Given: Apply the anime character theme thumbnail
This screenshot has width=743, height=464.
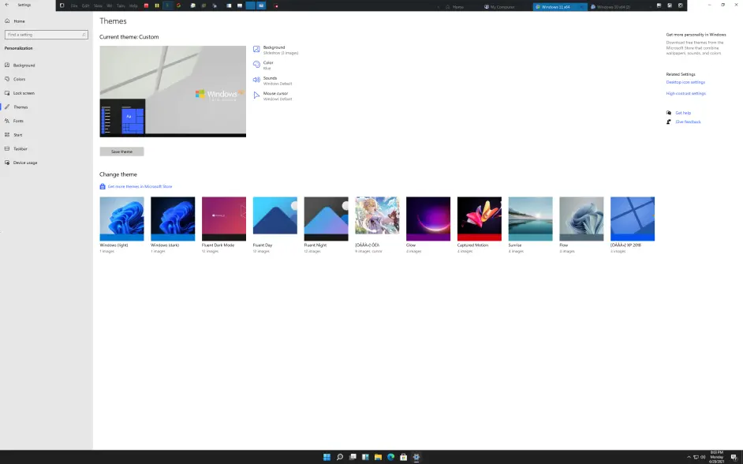Looking at the screenshot, I should point(377,219).
